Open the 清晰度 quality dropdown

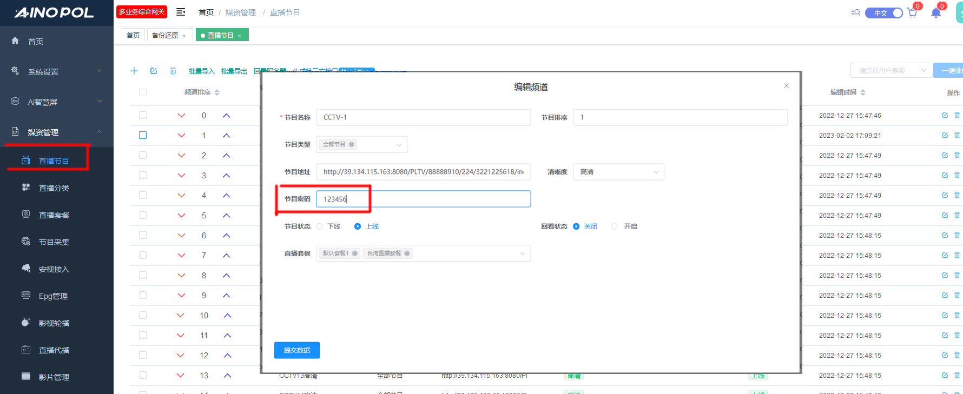[x=618, y=172]
